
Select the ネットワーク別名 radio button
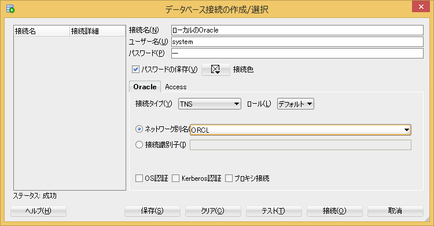[x=139, y=129]
